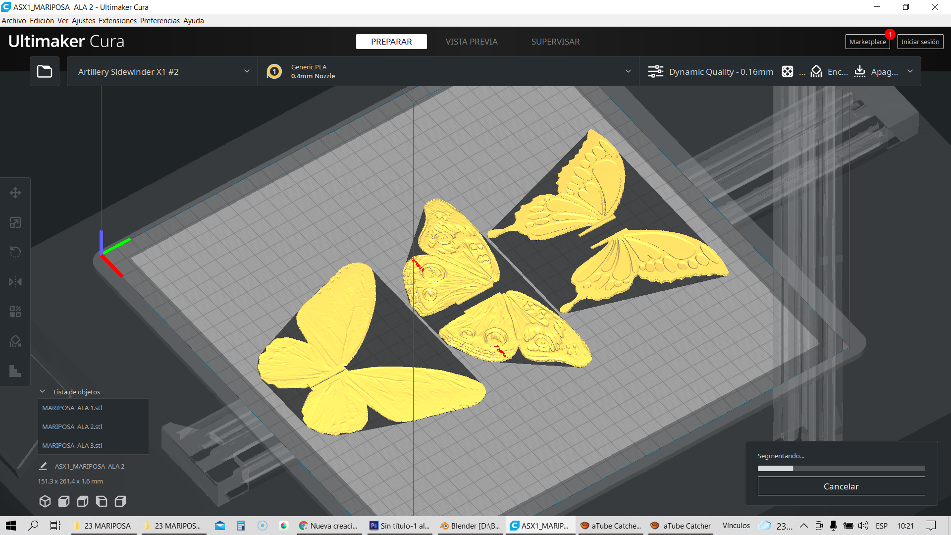
Task: Collapse the Lista de objetos panel
Action: click(x=43, y=391)
